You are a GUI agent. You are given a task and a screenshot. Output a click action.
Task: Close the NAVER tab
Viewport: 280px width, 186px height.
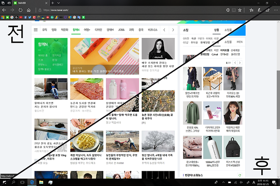[46, 3]
